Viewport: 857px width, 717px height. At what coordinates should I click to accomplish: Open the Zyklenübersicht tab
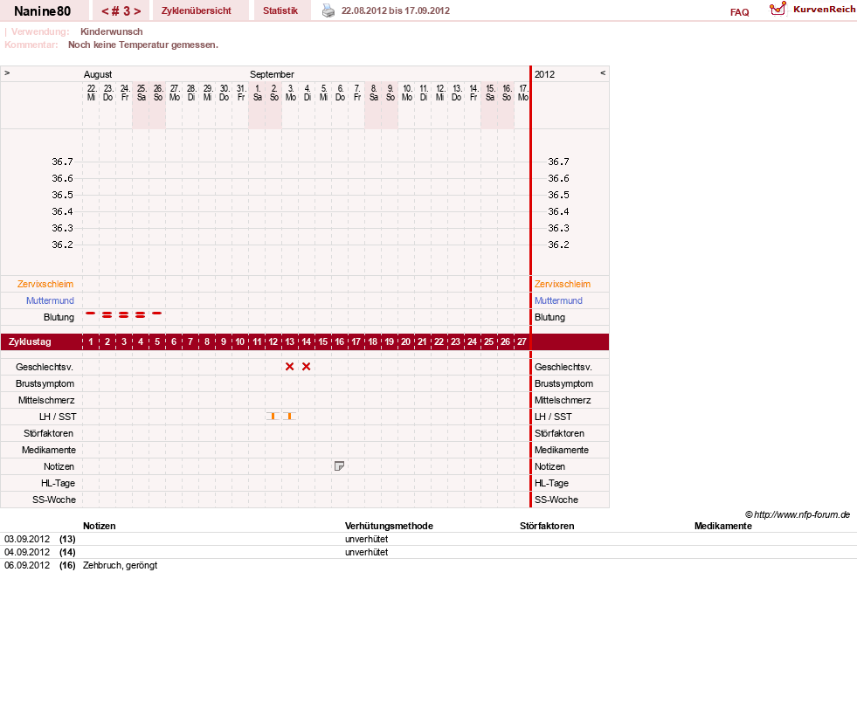pyautogui.click(x=197, y=11)
